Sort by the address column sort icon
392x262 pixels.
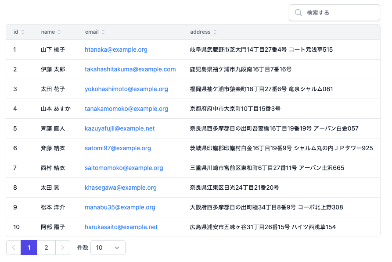(215, 32)
